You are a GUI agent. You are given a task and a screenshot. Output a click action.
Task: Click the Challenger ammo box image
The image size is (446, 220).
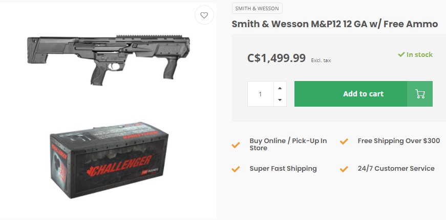click(x=108, y=161)
